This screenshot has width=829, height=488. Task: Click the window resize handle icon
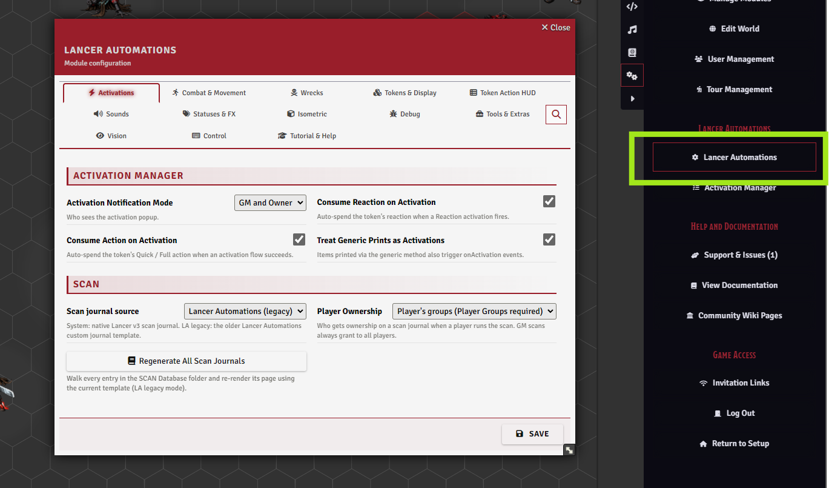click(x=569, y=450)
